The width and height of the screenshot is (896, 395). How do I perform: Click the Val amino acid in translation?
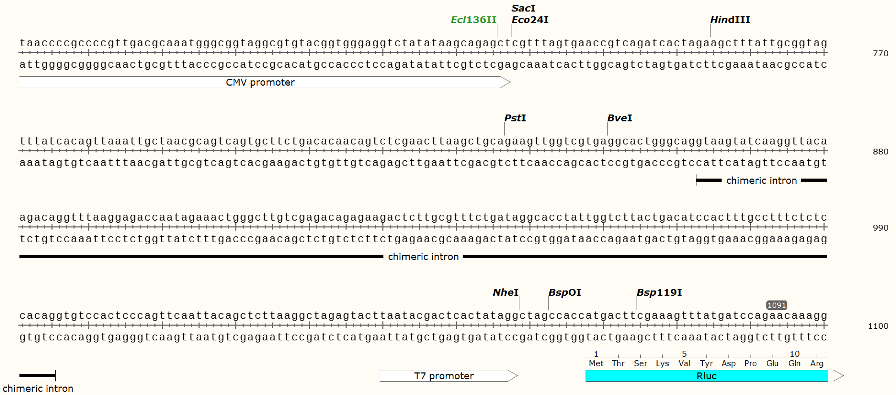point(684,363)
